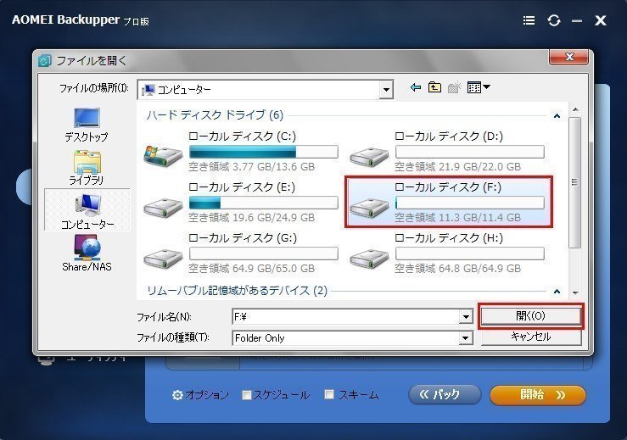Click the E: drive usage bar

[x=264, y=203]
